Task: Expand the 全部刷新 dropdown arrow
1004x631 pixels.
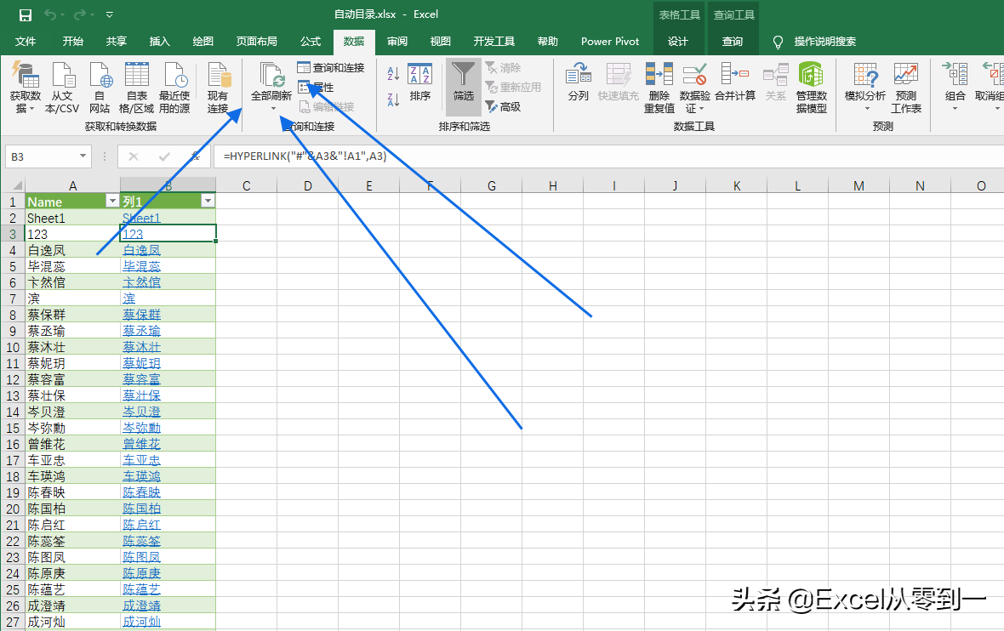Action: [273, 109]
